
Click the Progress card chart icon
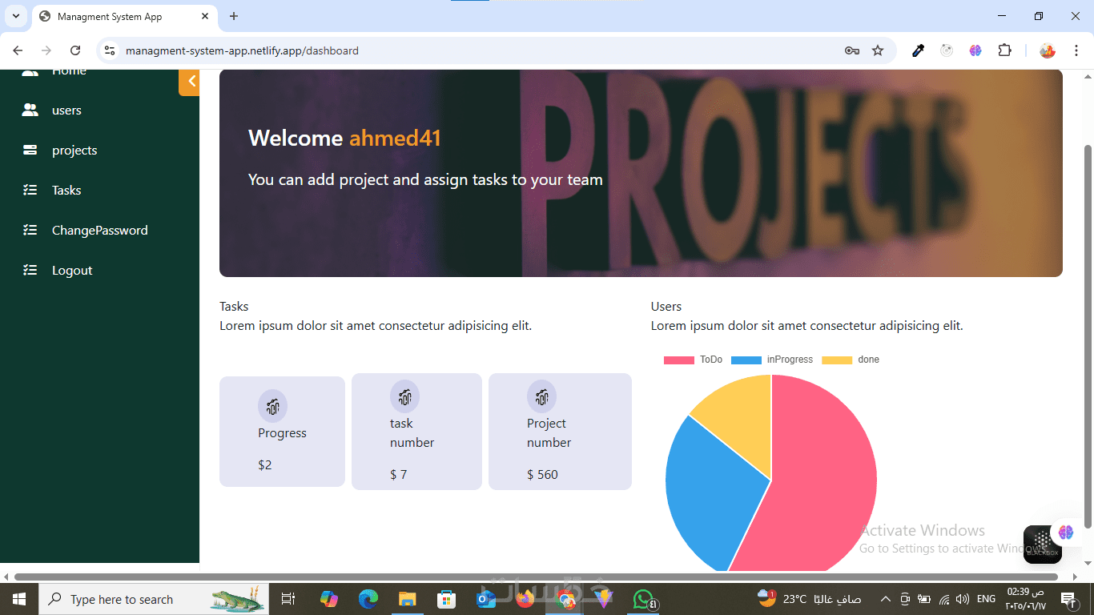[272, 406]
